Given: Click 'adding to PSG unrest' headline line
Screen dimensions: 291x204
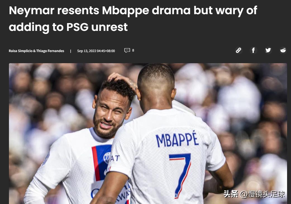Looking at the screenshot, I should pyautogui.click(x=68, y=27).
